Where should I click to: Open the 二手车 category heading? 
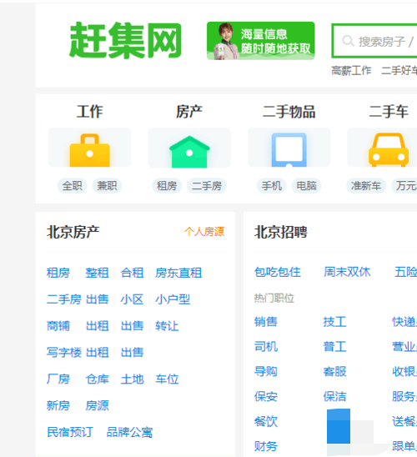point(389,112)
